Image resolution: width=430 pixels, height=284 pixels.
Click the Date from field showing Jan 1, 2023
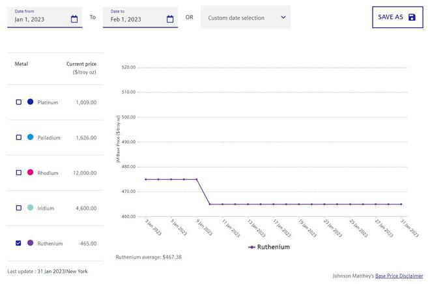tap(39, 20)
